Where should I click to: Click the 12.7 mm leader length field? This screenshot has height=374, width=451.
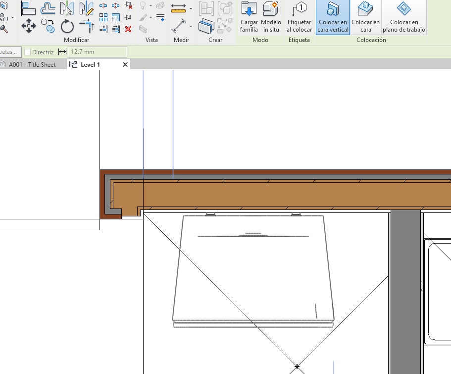point(97,52)
